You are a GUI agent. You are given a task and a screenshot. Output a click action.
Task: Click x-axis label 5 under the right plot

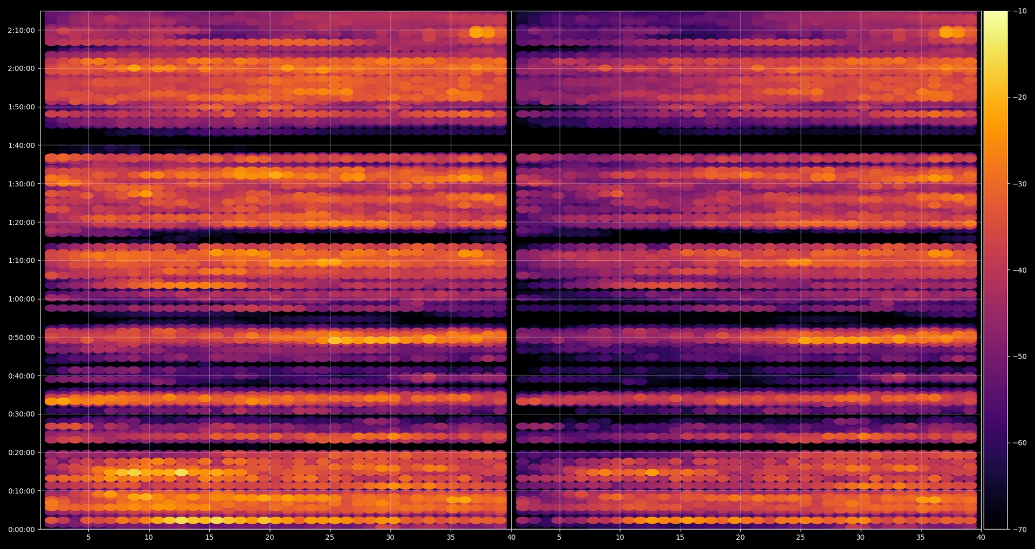pyautogui.click(x=560, y=537)
